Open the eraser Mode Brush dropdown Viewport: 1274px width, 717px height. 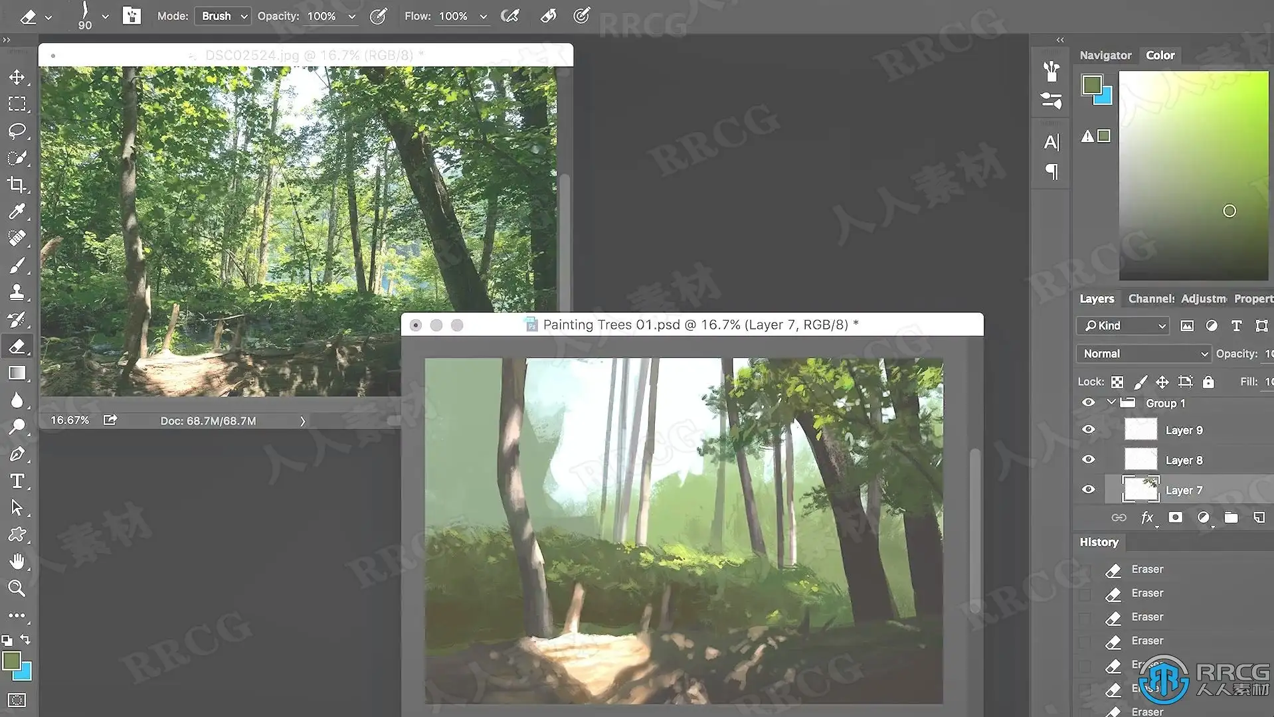click(x=223, y=16)
